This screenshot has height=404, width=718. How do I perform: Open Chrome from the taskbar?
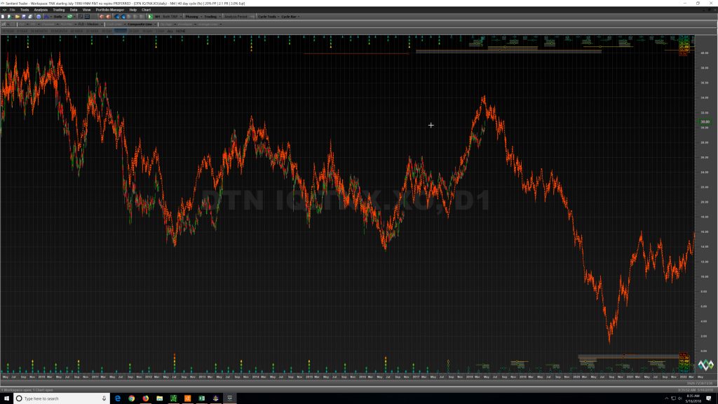pos(132,398)
